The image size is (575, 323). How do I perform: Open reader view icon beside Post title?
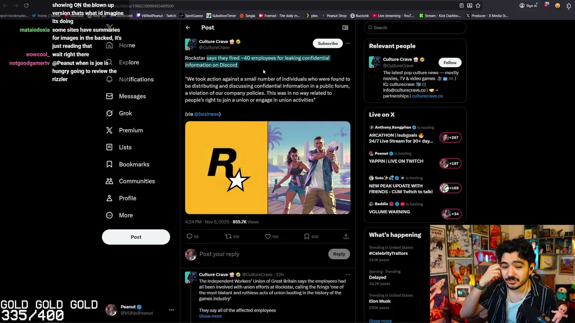(x=345, y=28)
